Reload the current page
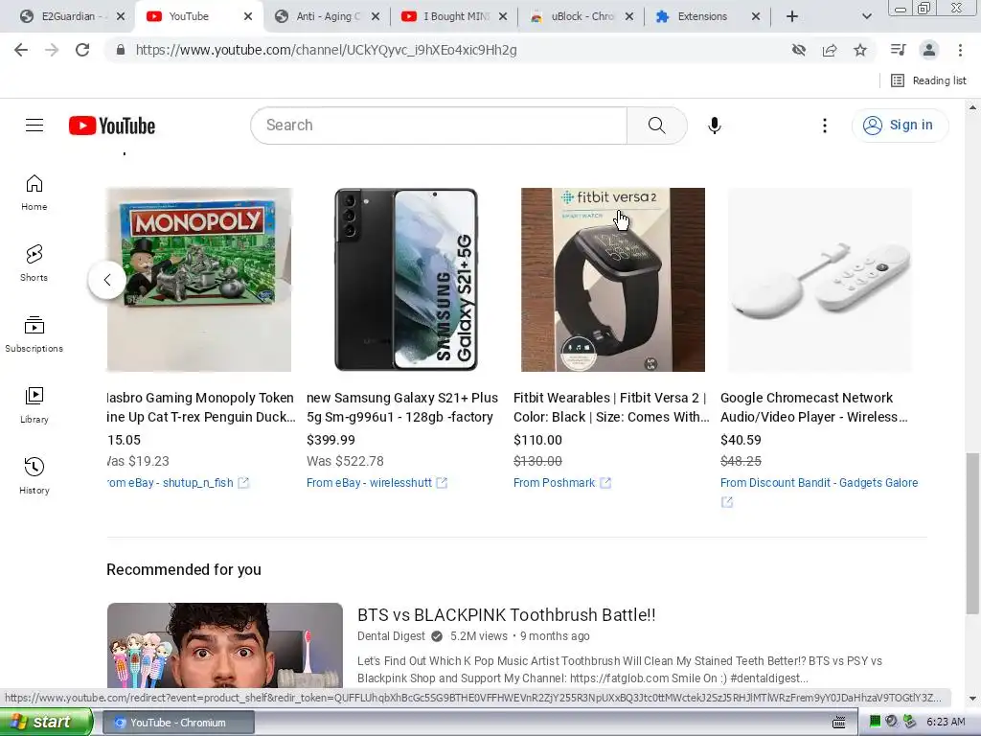This screenshot has width=981, height=736. [82, 50]
